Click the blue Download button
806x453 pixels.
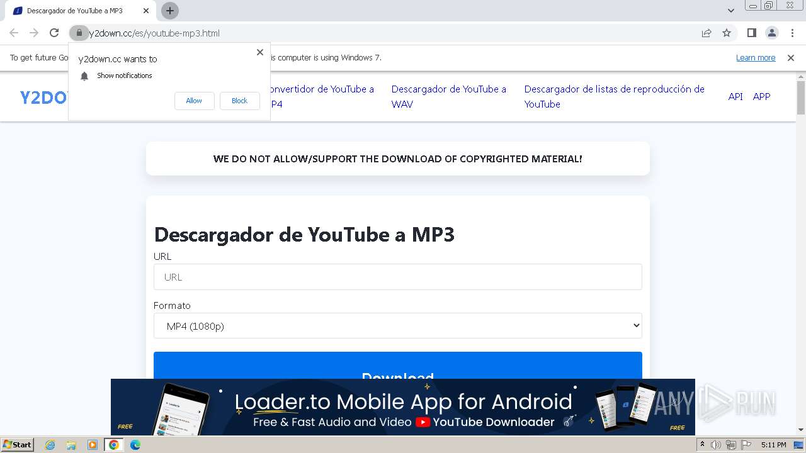coord(398,366)
